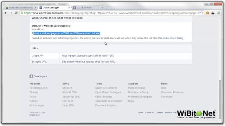This screenshot has width=225, height=126.
Task: Click the www.wibit.net preview domain text
Action: [38, 29]
